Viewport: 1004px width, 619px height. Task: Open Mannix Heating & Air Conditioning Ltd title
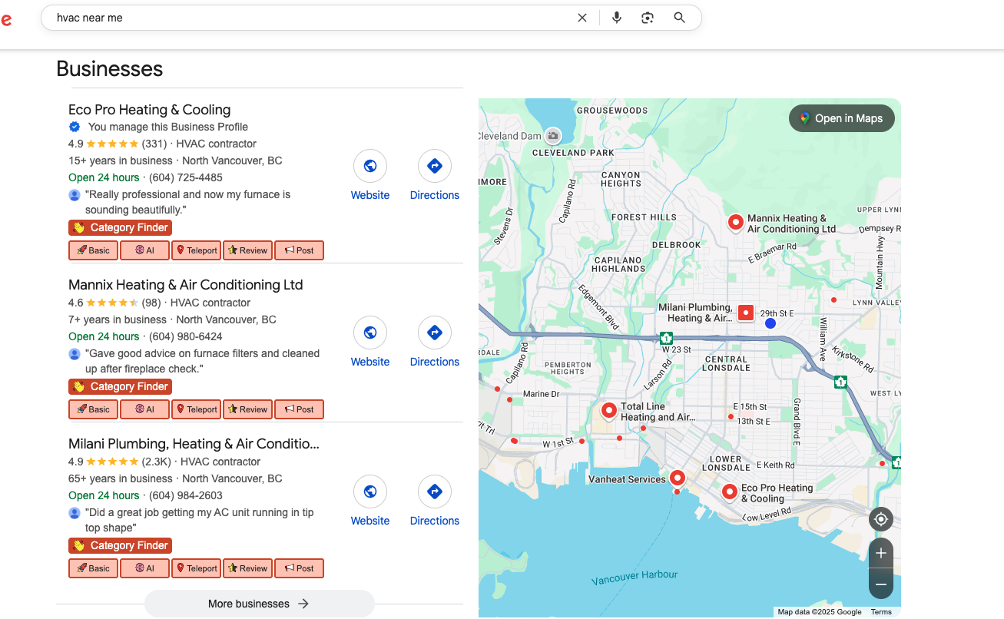click(x=186, y=285)
